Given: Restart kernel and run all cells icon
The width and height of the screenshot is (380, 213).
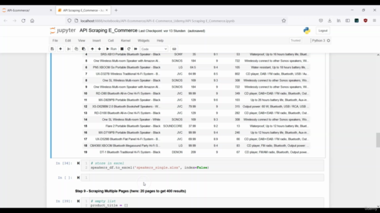Looking at the screenshot, I should [135, 49].
